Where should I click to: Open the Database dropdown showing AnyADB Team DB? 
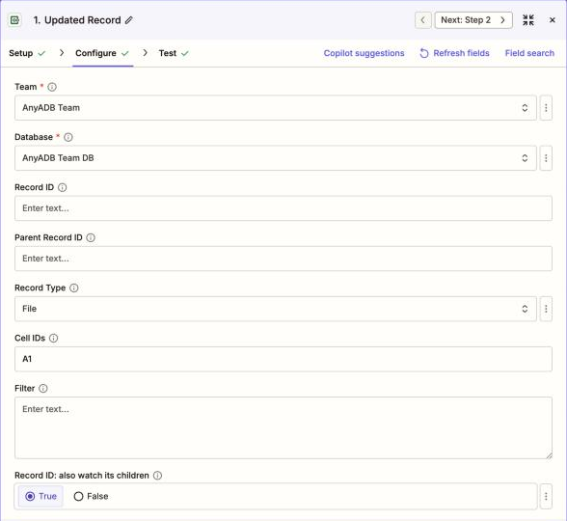coord(276,158)
